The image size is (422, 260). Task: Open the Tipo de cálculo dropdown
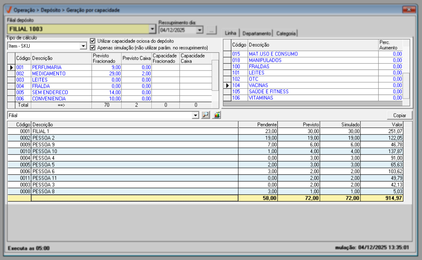(x=83, y=46)
